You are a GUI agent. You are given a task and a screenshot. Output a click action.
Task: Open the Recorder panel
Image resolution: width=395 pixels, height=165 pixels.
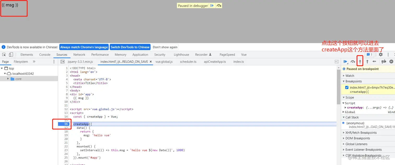pos(203,55)
